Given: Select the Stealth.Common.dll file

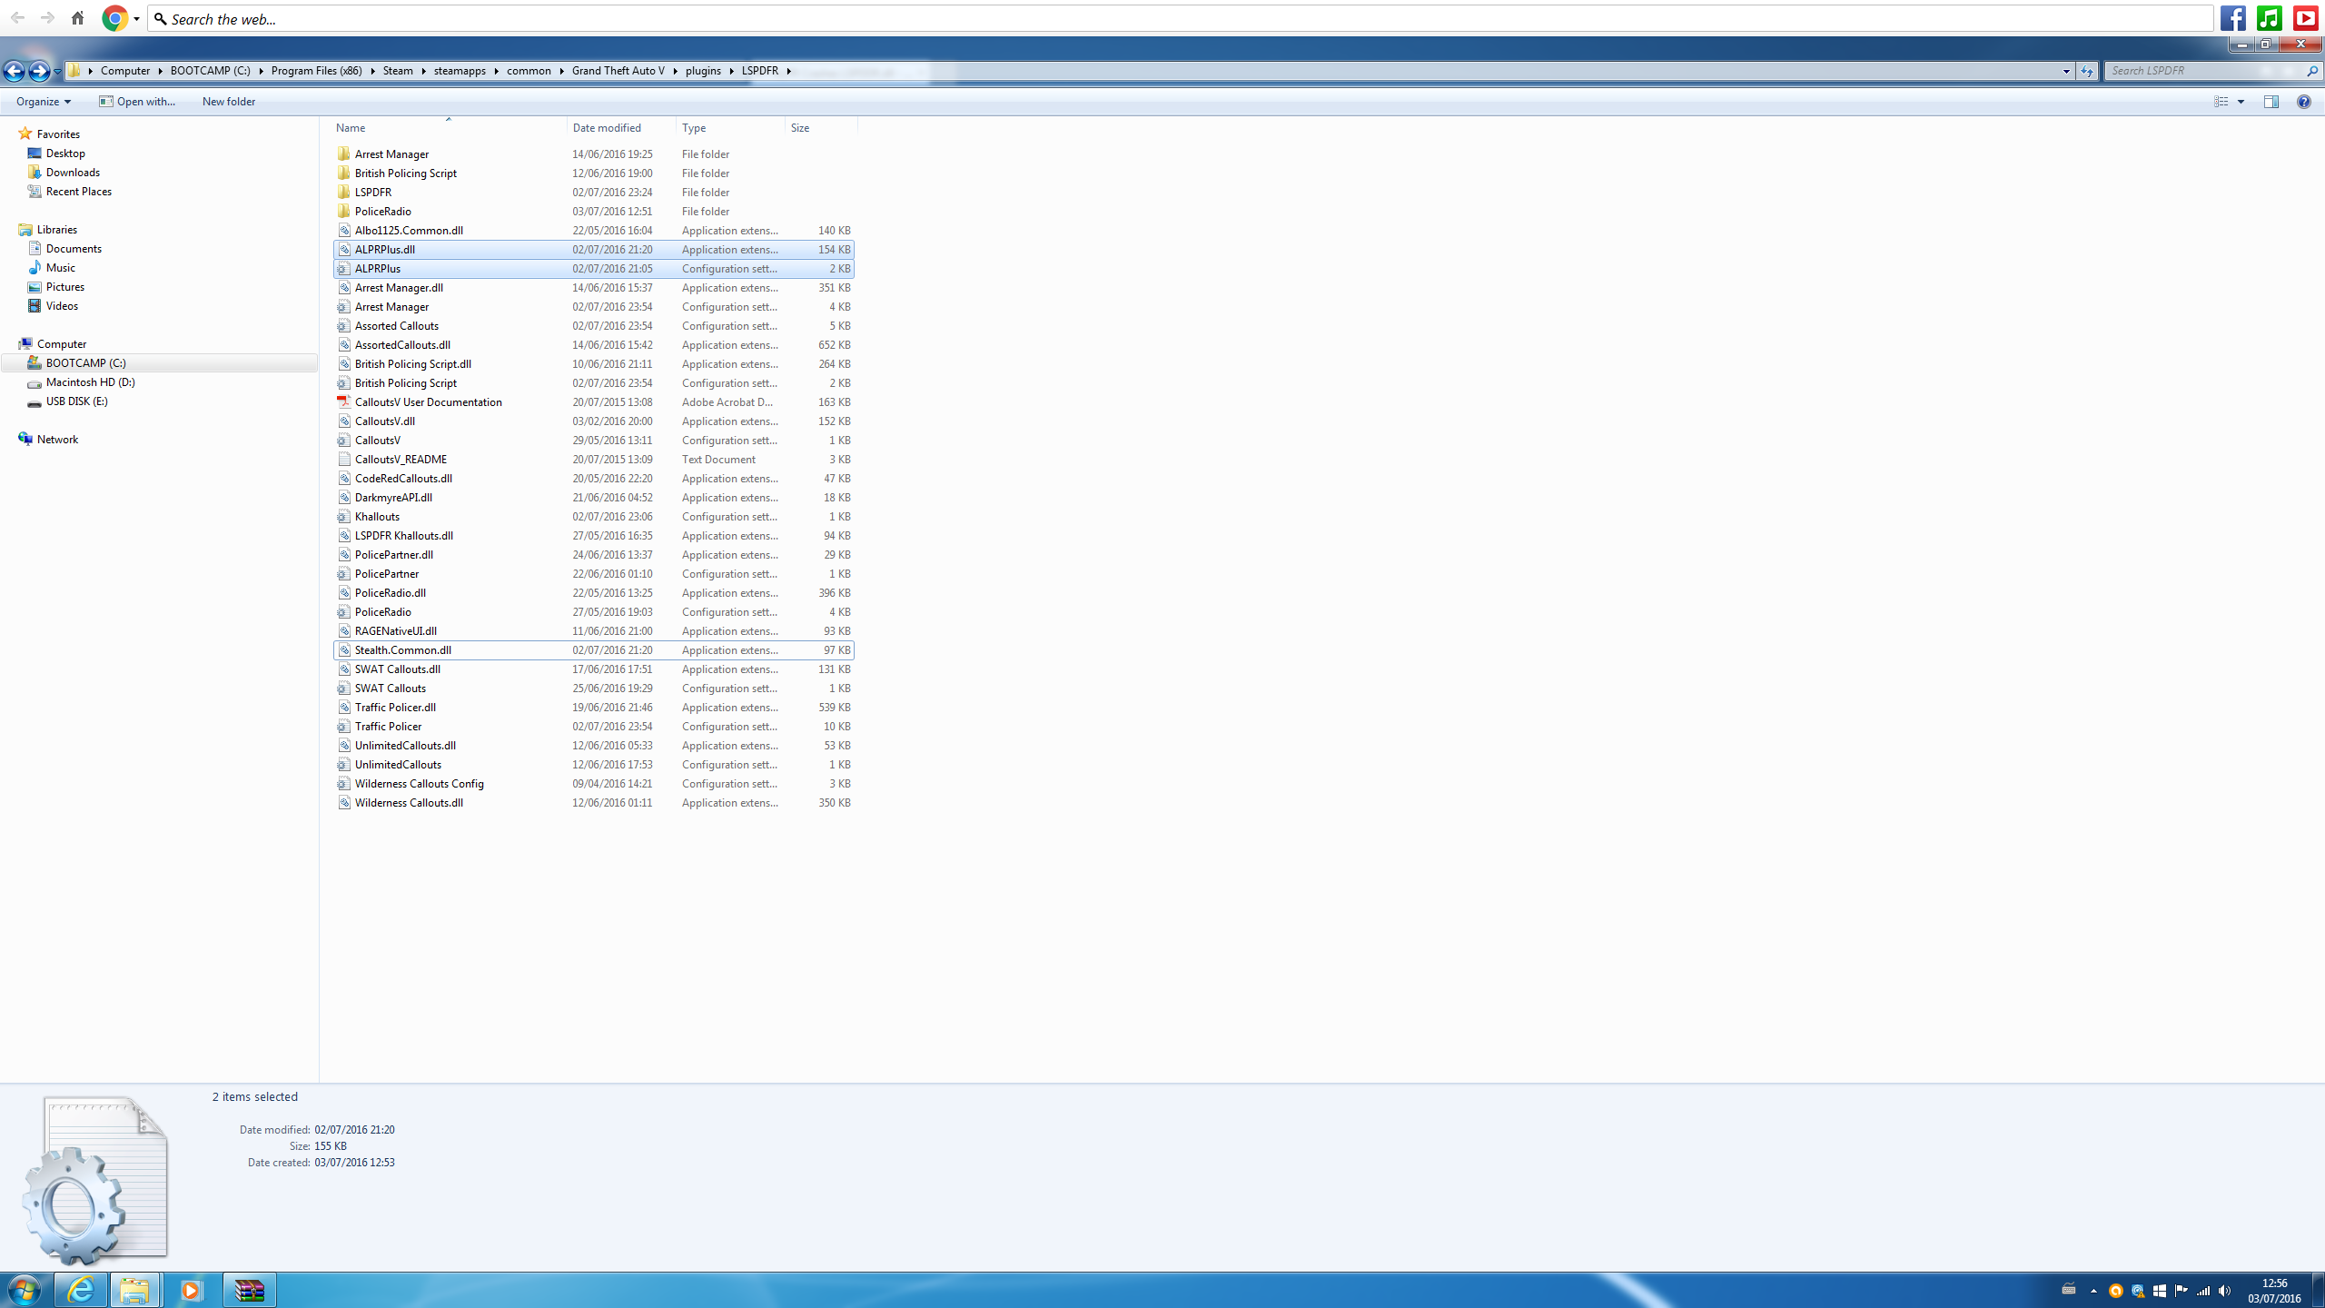Looking at the screenshot, I should point(402,650).
